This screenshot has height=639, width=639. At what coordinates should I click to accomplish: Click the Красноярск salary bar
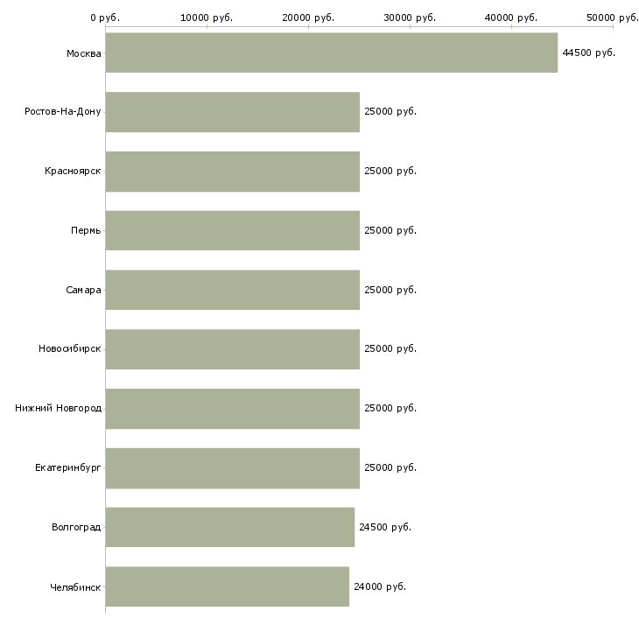pos(232,172)
